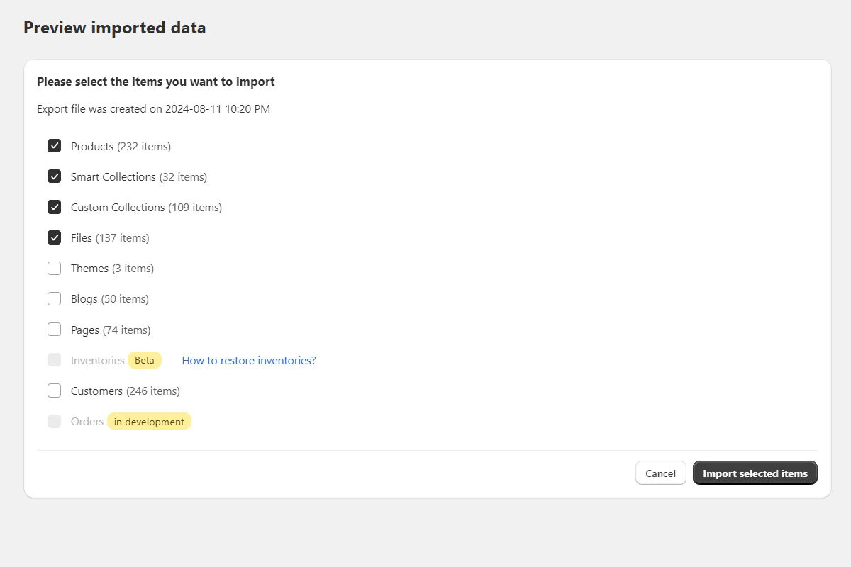Select the Pages import option
Screen dimensions: 851x567
coord(55,329)
